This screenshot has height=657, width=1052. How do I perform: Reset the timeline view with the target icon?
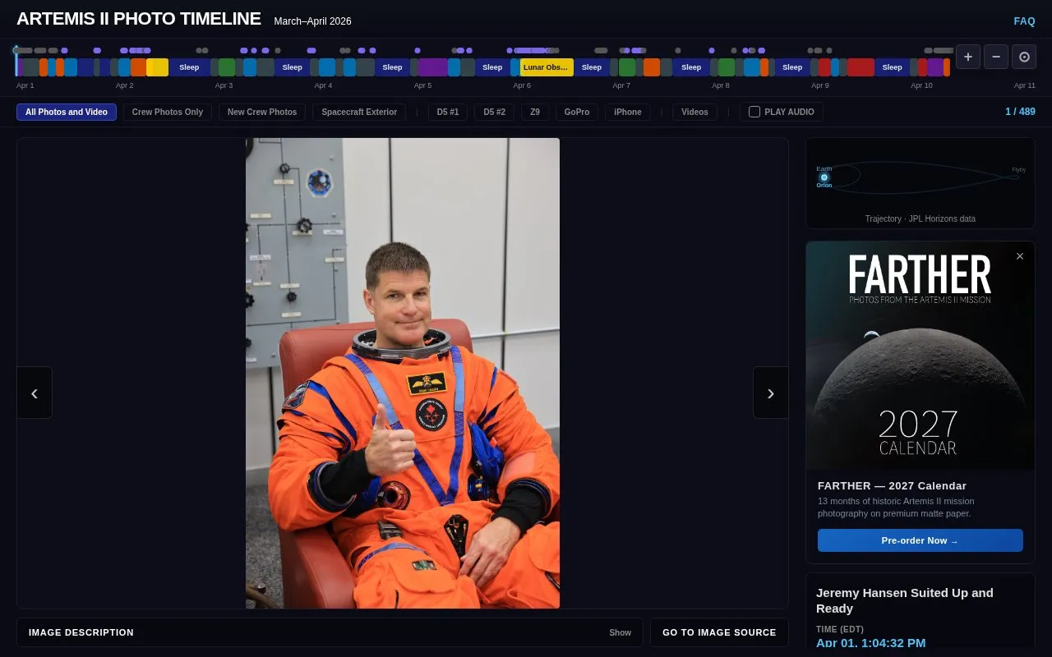[1024, 57]
